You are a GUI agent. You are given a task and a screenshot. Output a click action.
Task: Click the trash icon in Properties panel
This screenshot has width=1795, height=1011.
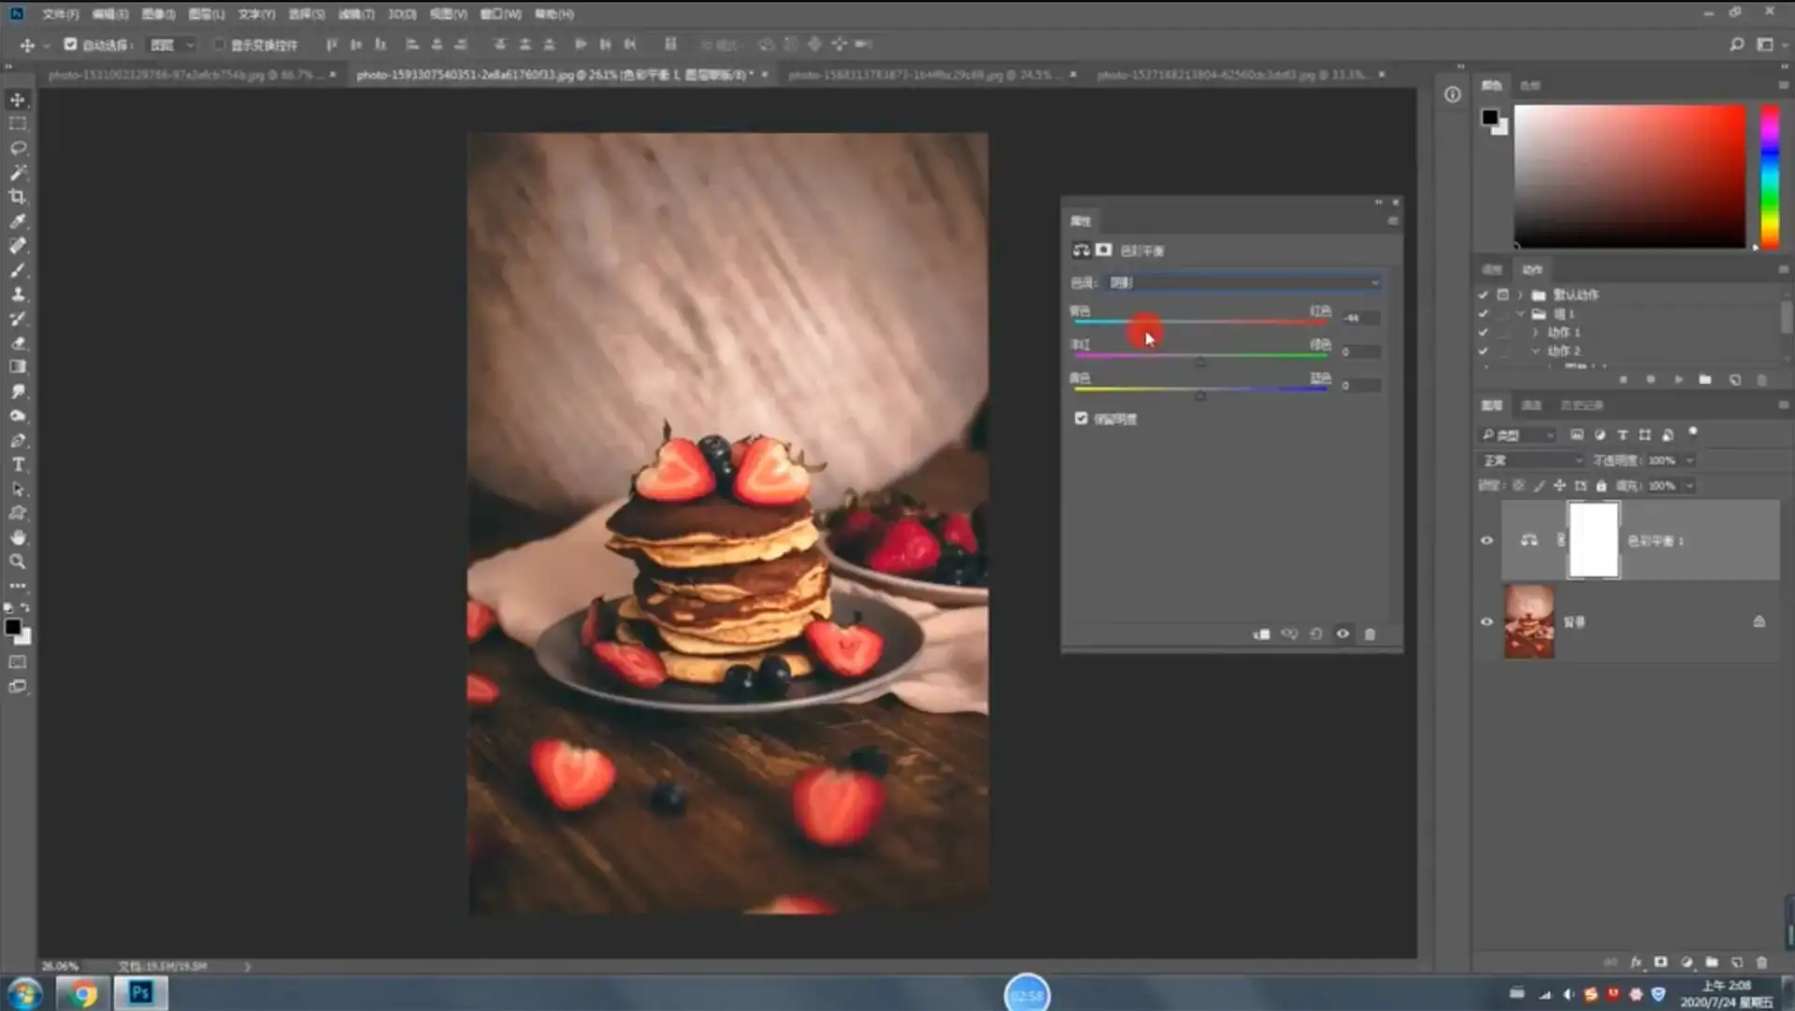click(x=1370, y=634)
